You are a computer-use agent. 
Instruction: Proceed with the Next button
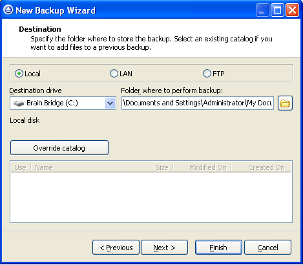tap(164, 248)
